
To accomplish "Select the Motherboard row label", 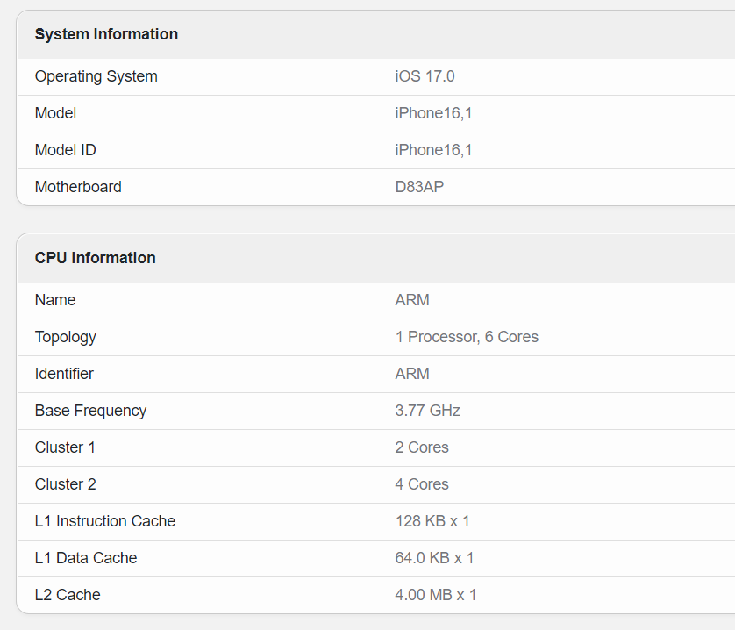I will coord(78,187).
